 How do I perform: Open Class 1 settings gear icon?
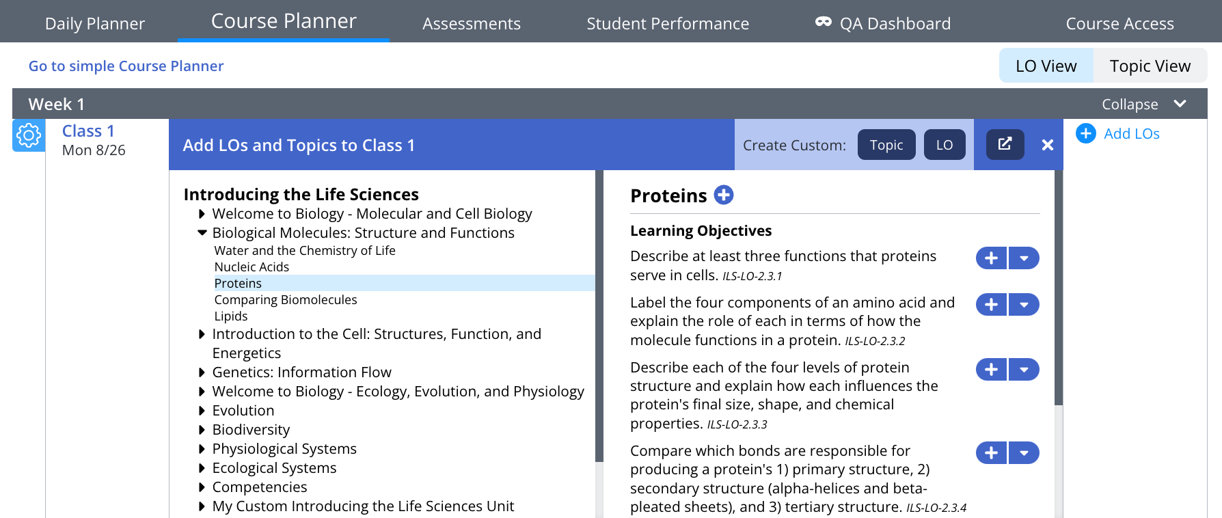(29, 135)
